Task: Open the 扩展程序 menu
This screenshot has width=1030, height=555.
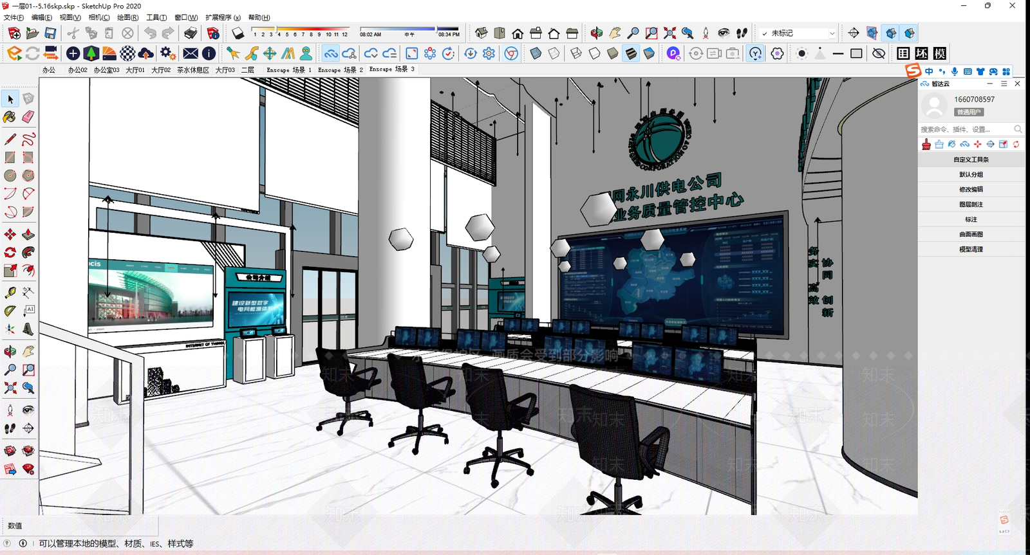Action: (223, 17)
